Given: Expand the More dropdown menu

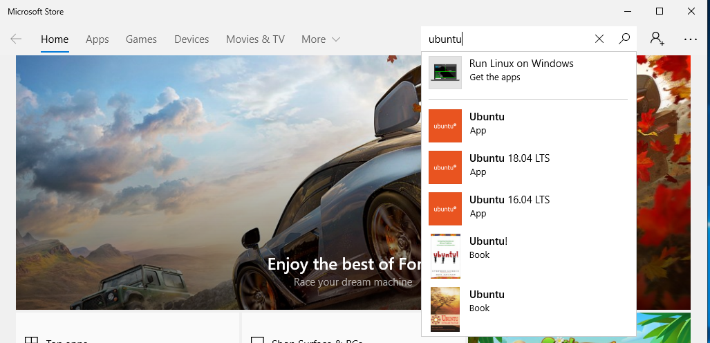Looking at the screenshot, I should (x=321, y=39).
